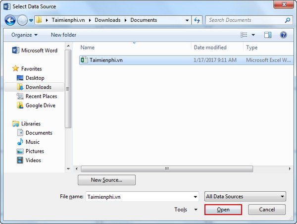
Task: Click horizontal scrollbar left arrow
Action: click(x=77, y=168)
